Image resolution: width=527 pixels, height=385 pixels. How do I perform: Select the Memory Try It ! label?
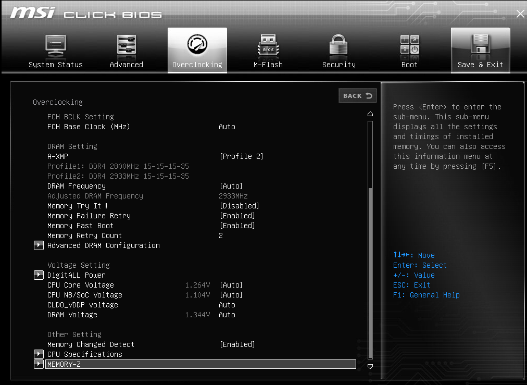coord(77,206)
